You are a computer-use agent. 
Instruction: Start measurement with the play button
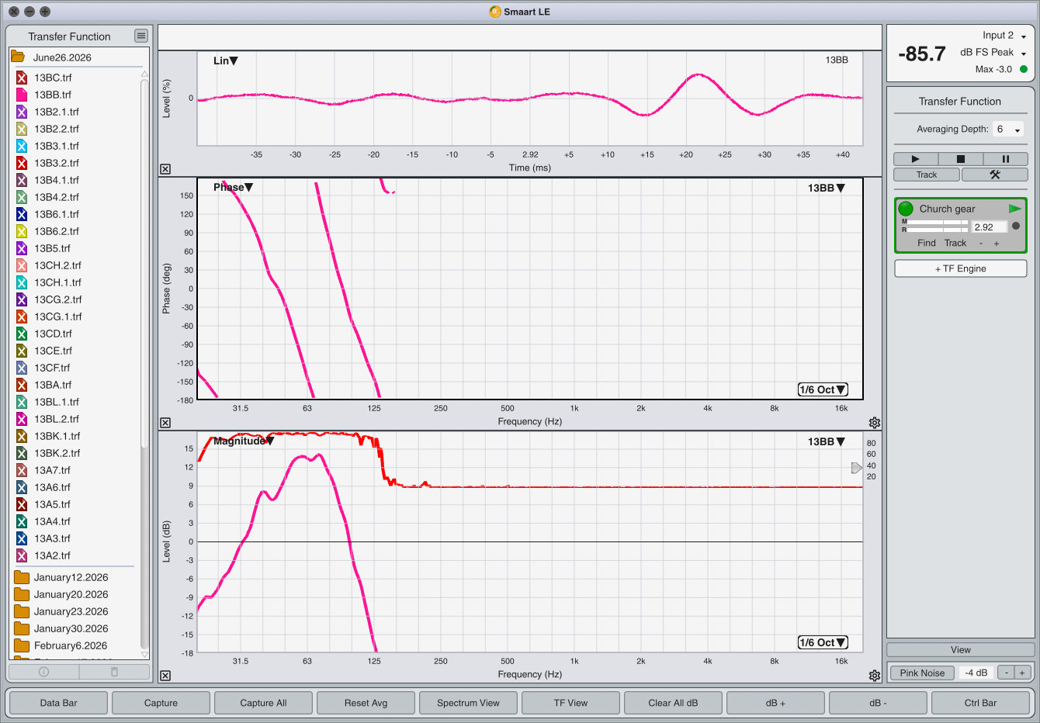[915, 158]
